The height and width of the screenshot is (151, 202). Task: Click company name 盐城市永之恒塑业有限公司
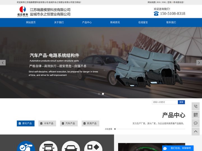[x=50, y=14]
